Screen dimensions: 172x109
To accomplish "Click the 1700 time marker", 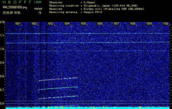I will [x=165, y=23].
